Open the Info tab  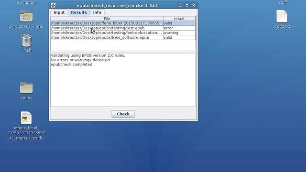click(x=97, y=12)
